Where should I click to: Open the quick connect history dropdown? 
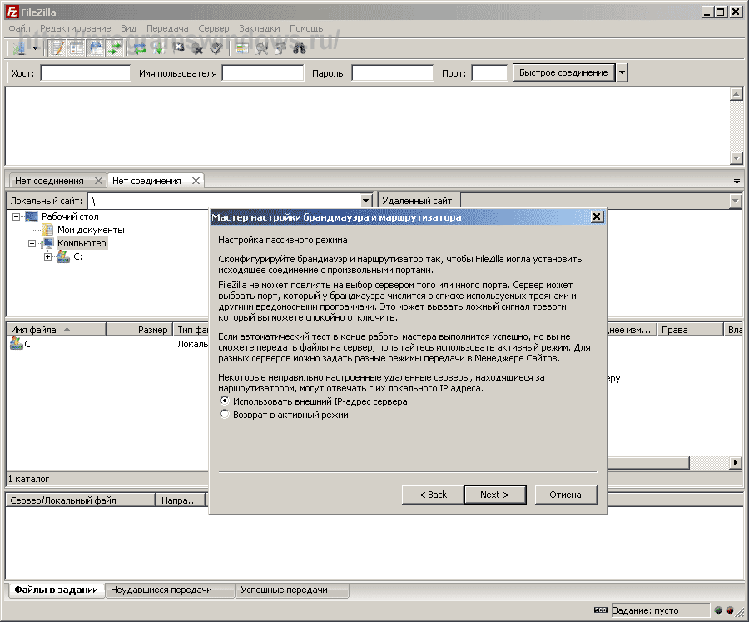(x=622, y=73)
